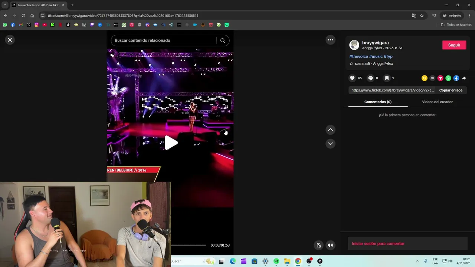Open the Kick bookmark
The image size is (475, 267).
52,25
